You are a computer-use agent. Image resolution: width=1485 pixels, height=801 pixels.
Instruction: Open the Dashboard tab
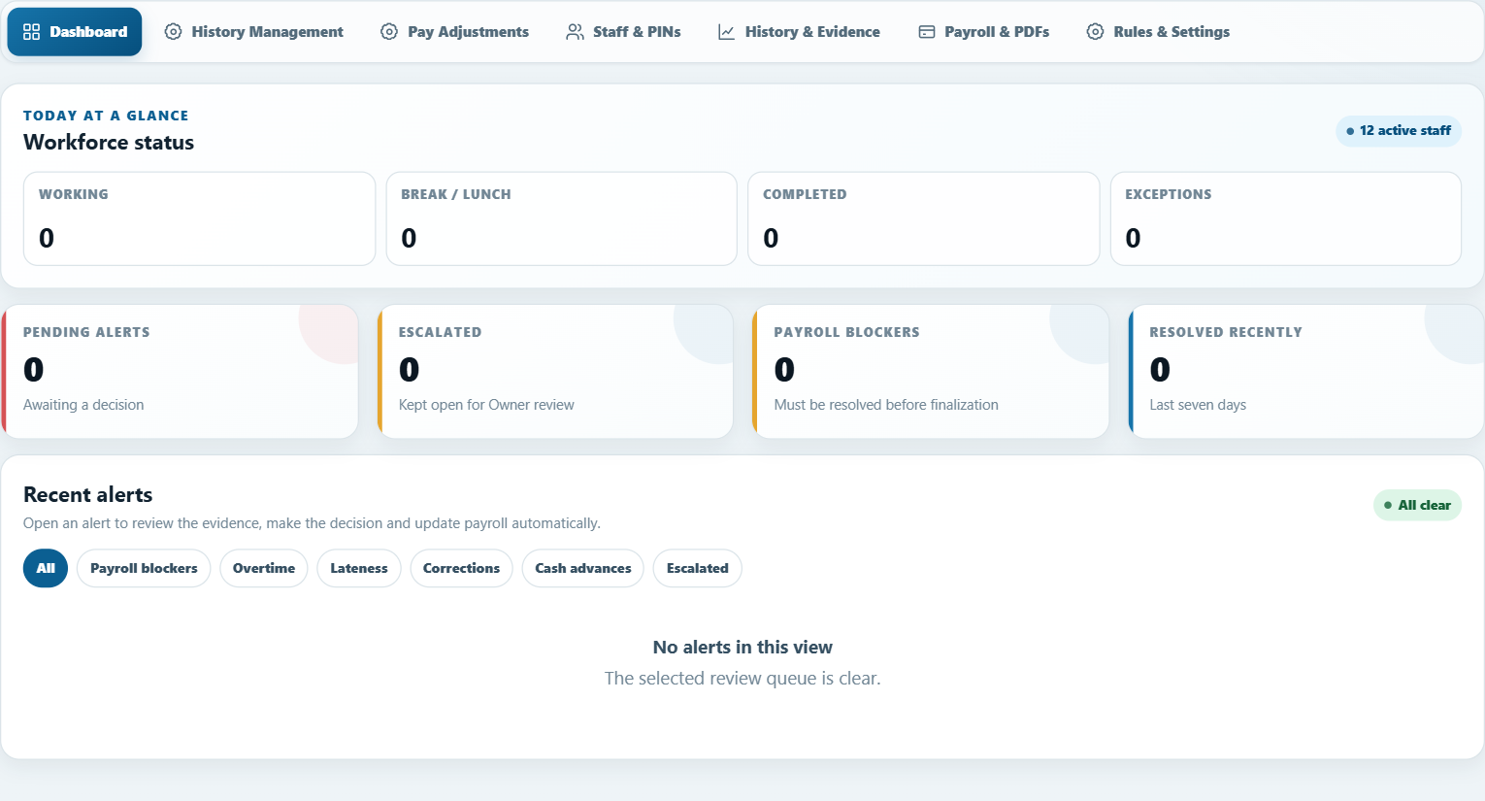75,32
